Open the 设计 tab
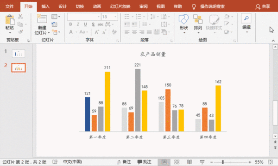The height and width of the screenshot is (166, 278). (63, 6)
